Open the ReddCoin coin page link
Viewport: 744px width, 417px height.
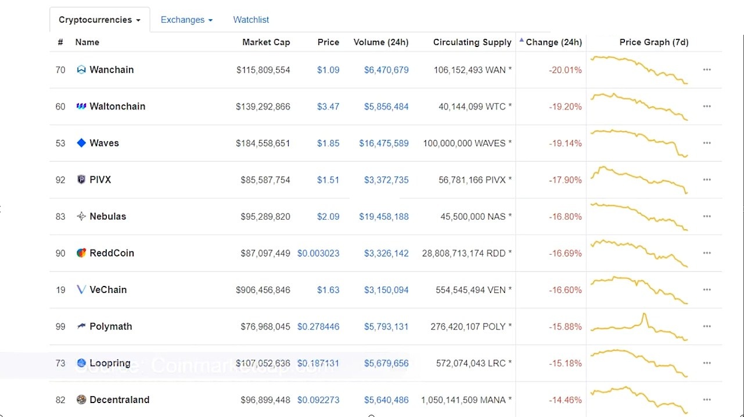point(112,253)
